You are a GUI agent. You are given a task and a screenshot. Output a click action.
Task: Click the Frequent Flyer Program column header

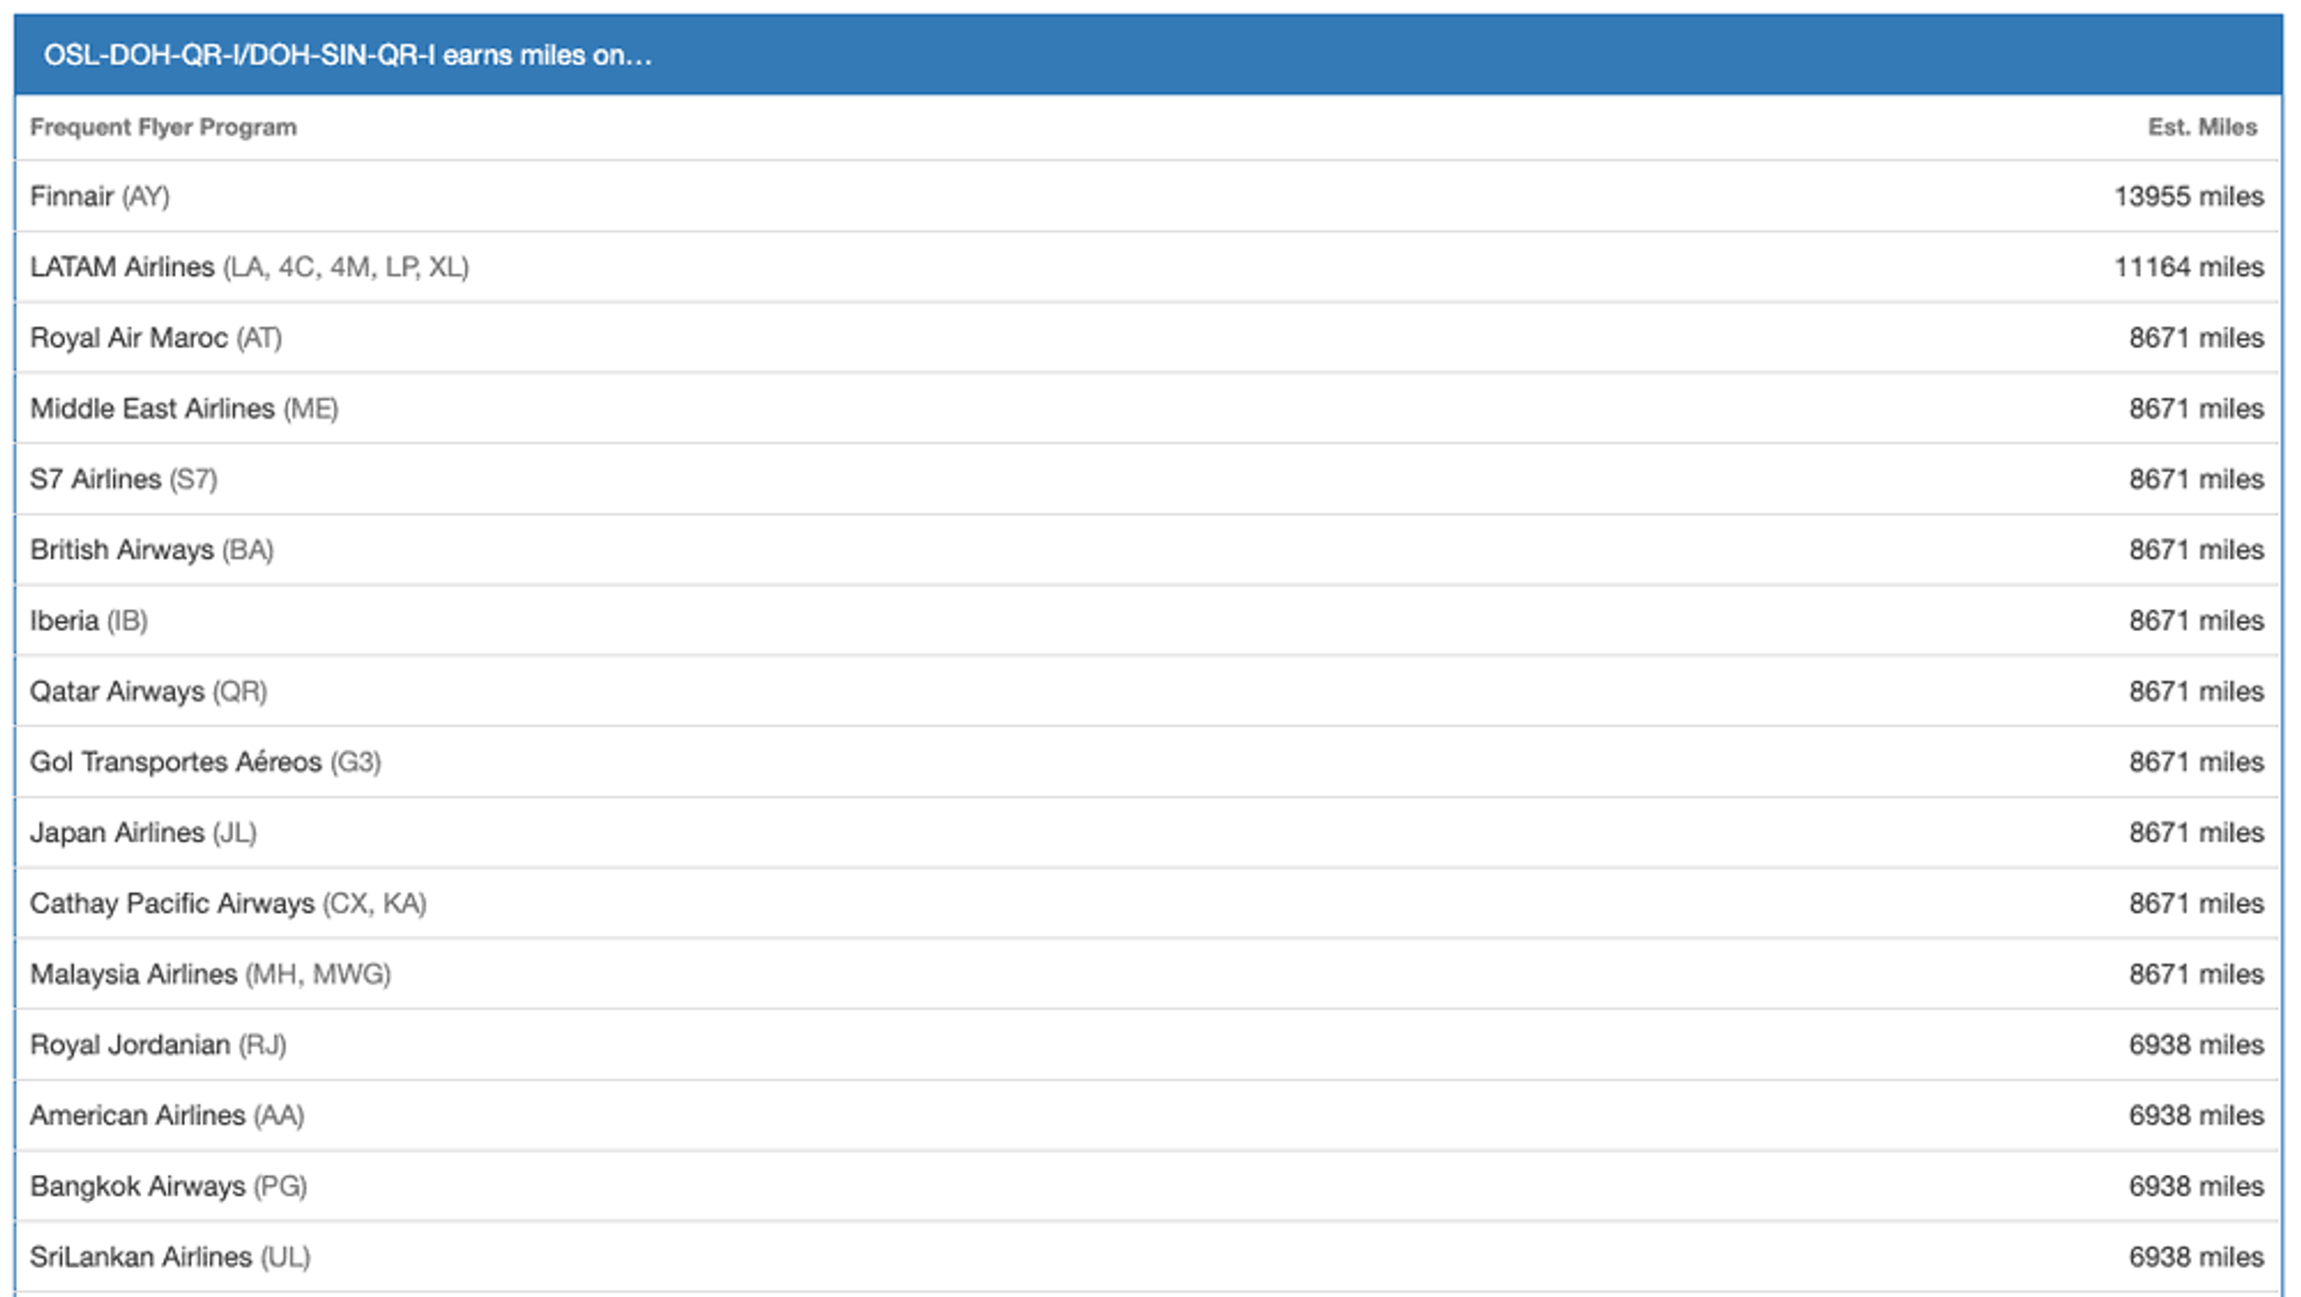(x=164, y=128)
